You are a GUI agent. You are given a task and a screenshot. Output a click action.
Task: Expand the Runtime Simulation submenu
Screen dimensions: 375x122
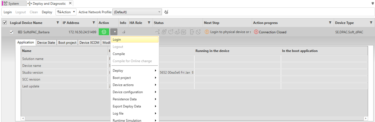point(134,120)
